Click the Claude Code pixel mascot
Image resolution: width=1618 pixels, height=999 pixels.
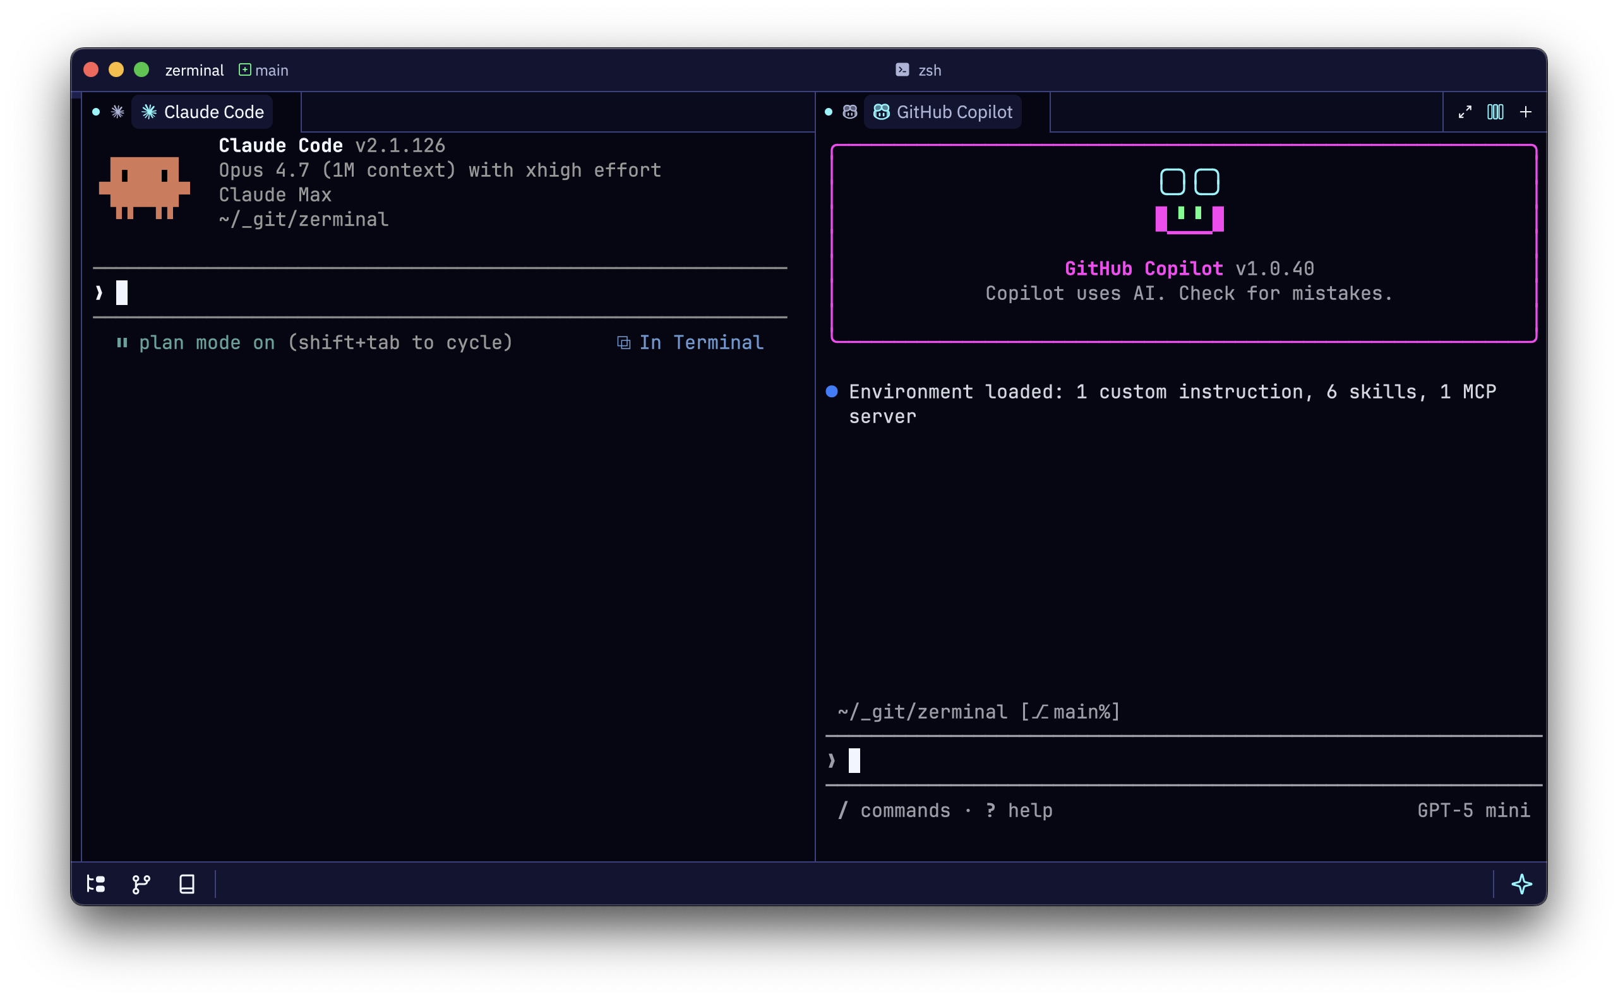(x=145, y=188)
